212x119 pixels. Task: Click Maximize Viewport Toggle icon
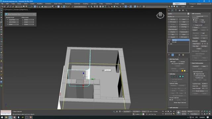[210, 114]
